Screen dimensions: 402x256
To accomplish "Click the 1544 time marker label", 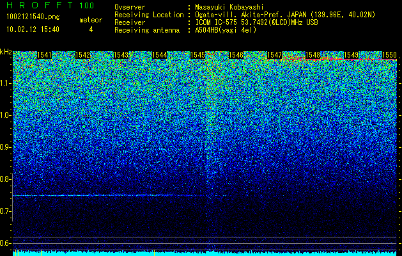I will point(160,55).
